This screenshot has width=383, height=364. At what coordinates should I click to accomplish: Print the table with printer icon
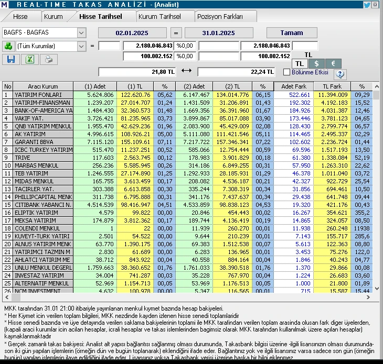(x=49, y=59)
